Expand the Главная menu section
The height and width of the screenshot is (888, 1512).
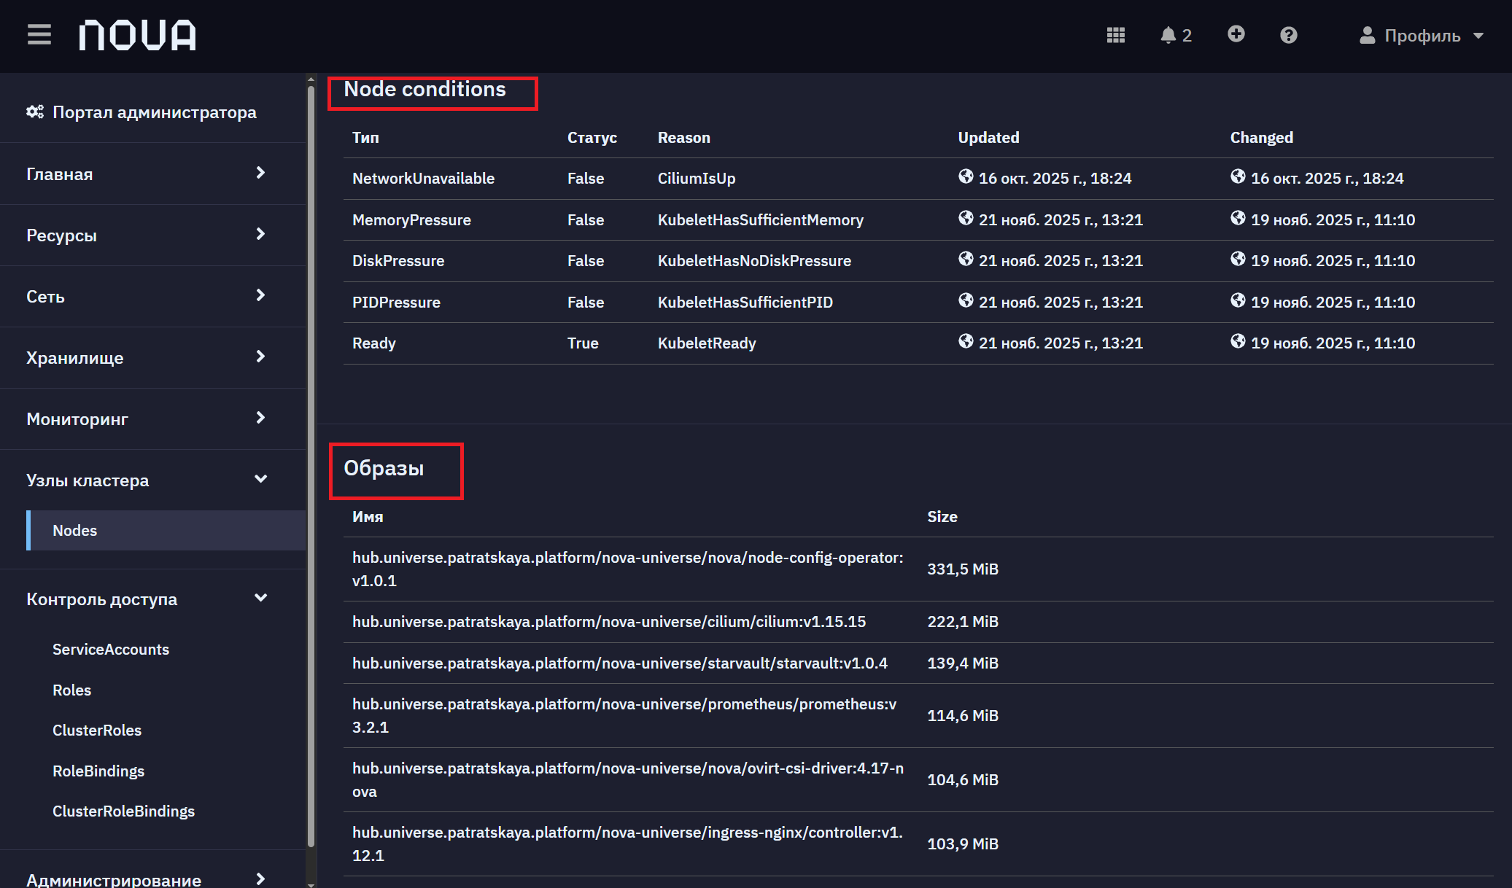pyautogui.click(x=152, y=174)
